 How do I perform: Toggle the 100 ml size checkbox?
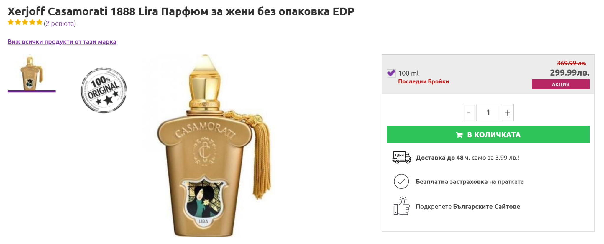391,73
